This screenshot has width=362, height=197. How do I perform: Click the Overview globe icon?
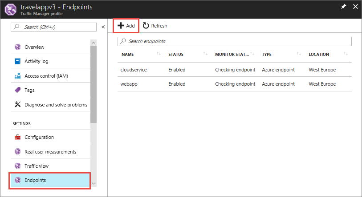(x=17, y=47)
